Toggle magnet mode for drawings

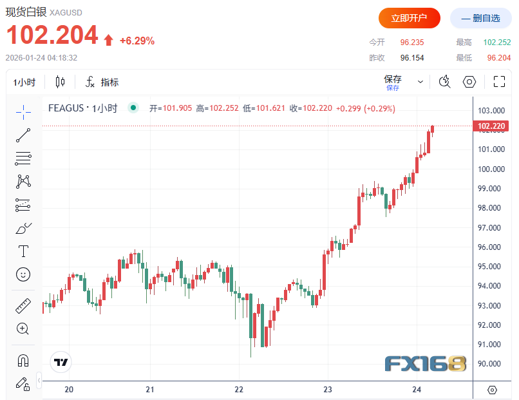[23, 360]
